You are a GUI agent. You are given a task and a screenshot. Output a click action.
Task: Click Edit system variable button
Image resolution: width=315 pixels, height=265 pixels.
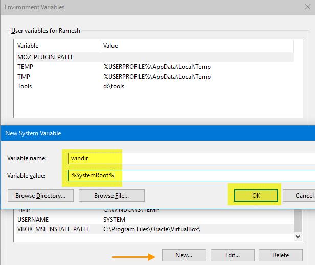click(233, 255)
